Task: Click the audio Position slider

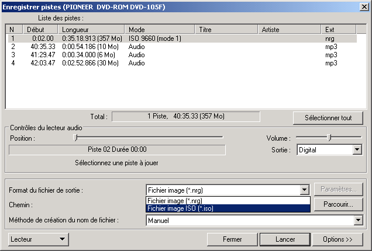Action: pos(75,138)
